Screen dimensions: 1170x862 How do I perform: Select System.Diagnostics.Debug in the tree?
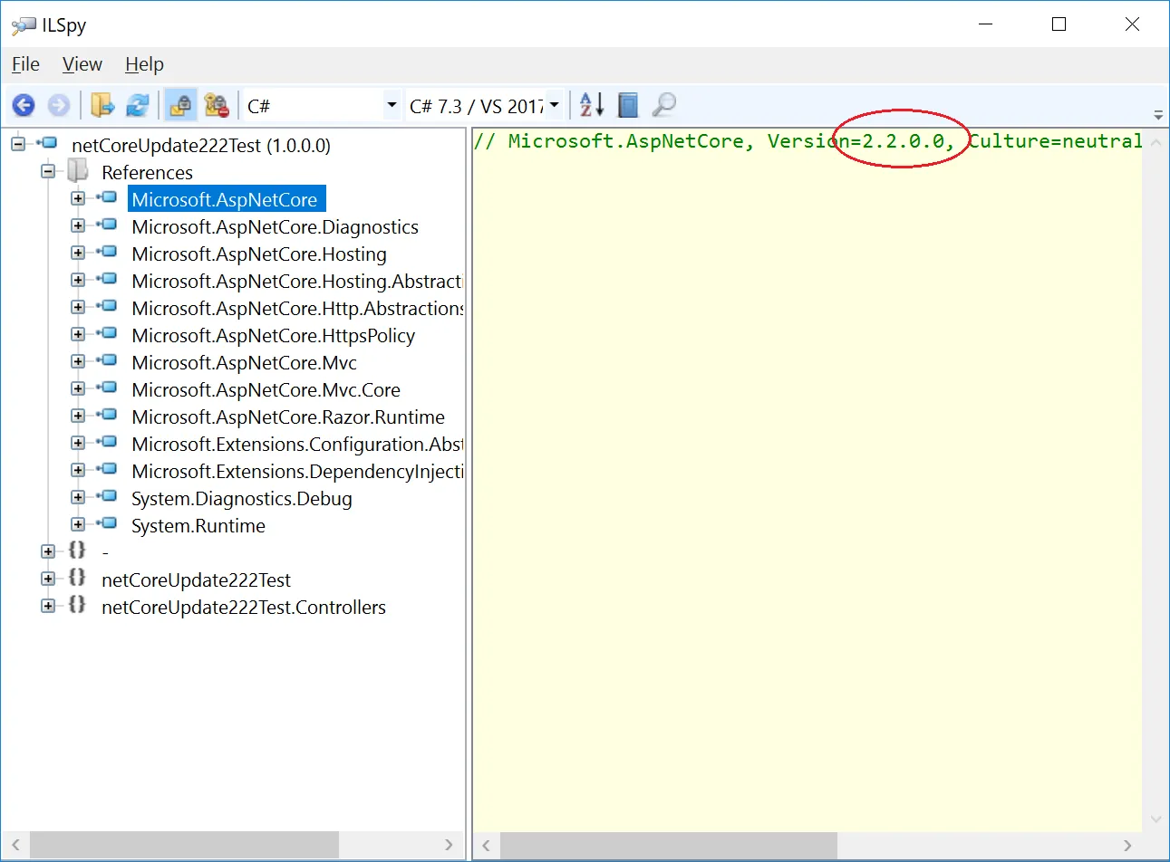pos(241,499)
